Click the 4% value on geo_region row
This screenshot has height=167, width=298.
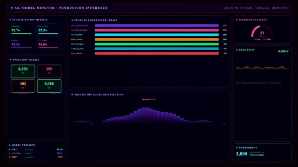pyautogui.click(x=225, y=53)
